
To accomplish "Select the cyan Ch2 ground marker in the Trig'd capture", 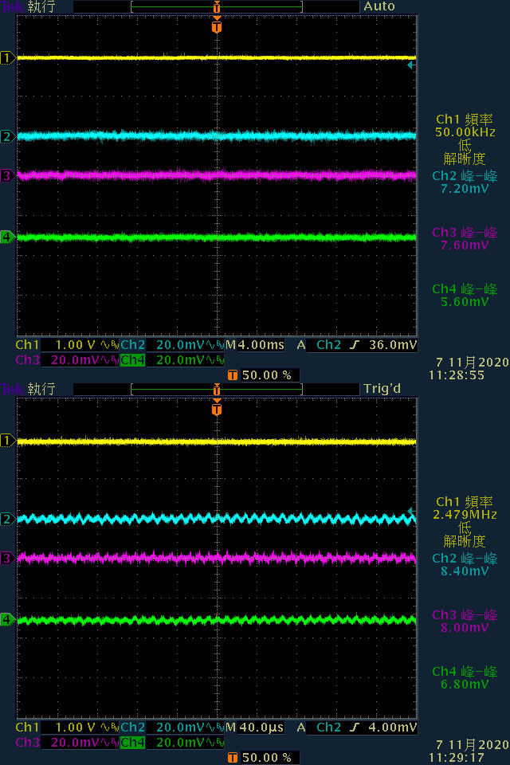I will pyautogui.click(x=7, y=519).
